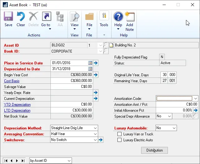The image size is (200, 164).
Task: Click the Fully Depreciated Flag N field
Action: tap(162, 57)
